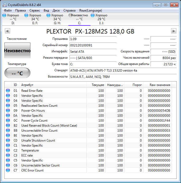The width and height of the screenshot is (181, 183).
Task: Select the Reallocated Sectors Count row text
Action: coord(39,105)
